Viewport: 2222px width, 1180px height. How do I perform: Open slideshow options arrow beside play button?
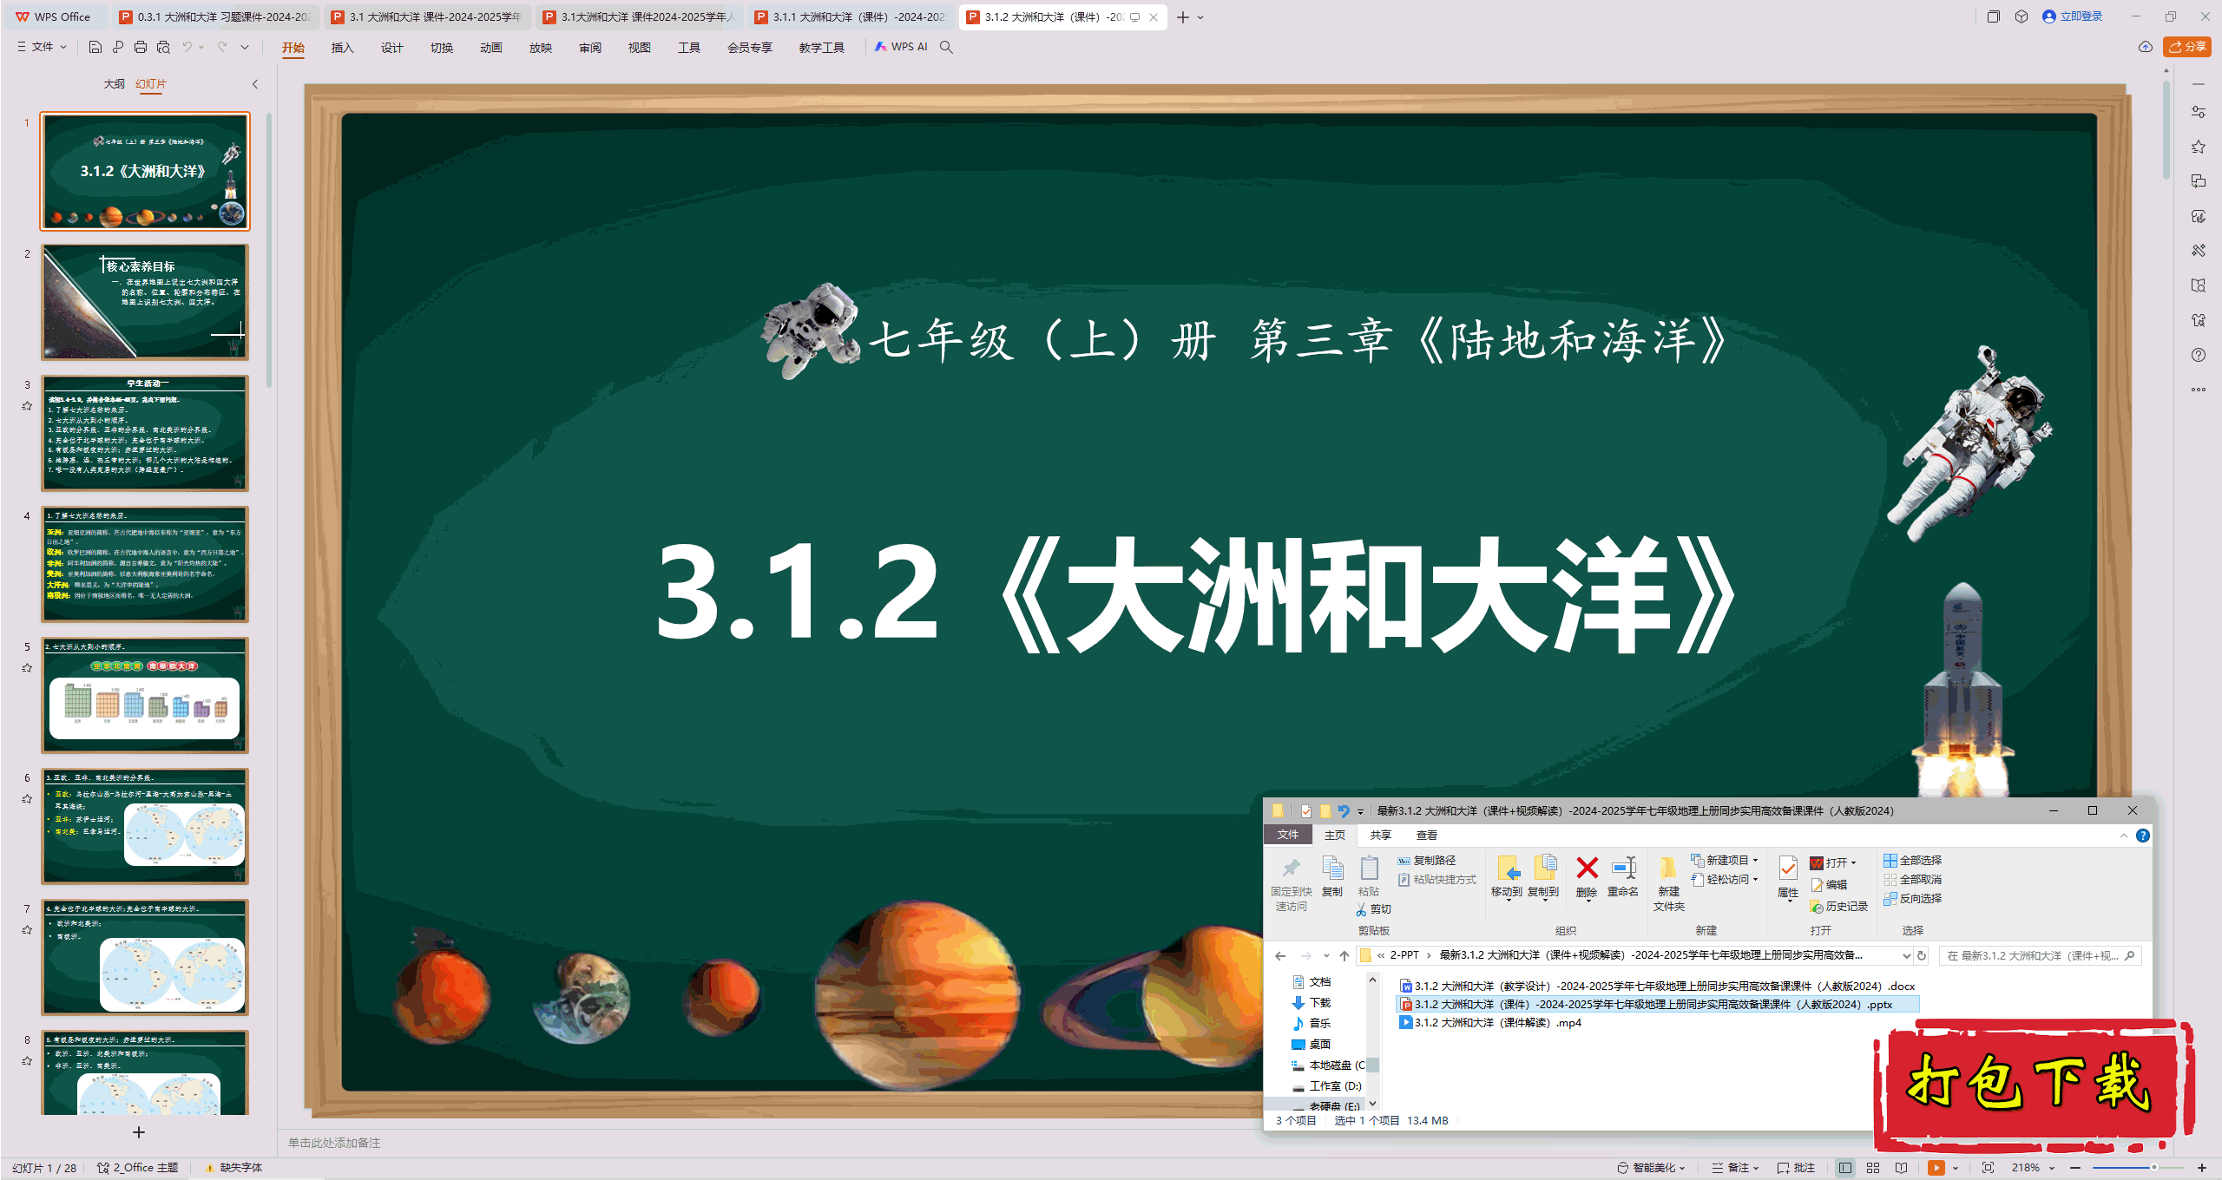click(x=1955, y=1168)
